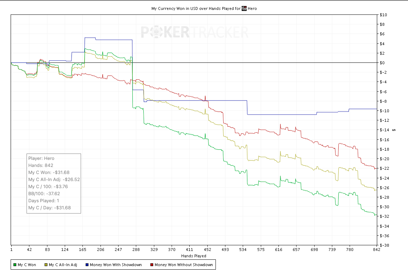Click the 842 tick label on x-axis
This screenshot has height=276, width=408.
click(377, 250)
